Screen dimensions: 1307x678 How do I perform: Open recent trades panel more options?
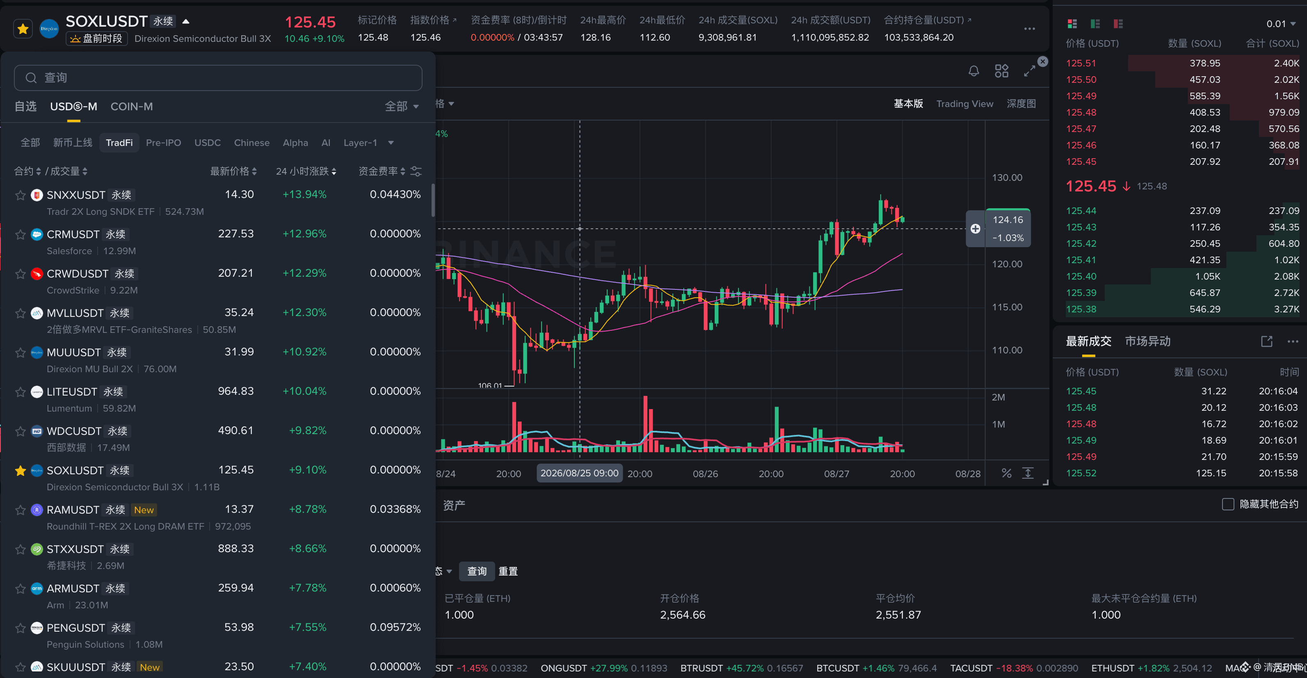point(1293,341)
